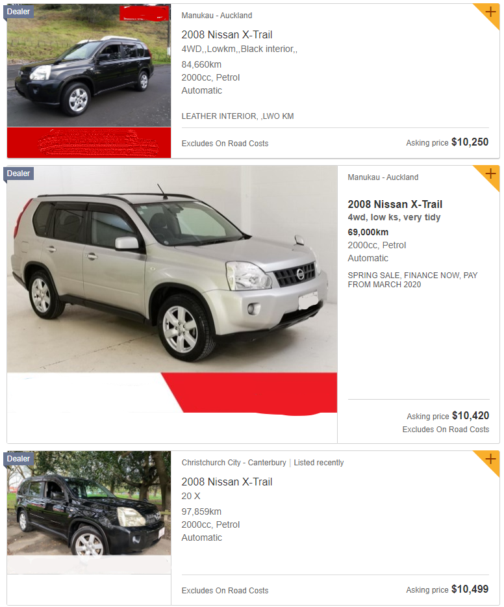This screenshot has height=607, width=504.
Task: Click 'SPRING SALE, FINANCE NOW' promo text
Action: click(412, 280)
